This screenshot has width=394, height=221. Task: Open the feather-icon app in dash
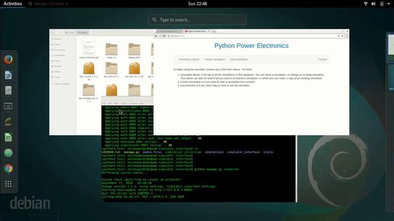pyautogui.click(x=8, y=122)
